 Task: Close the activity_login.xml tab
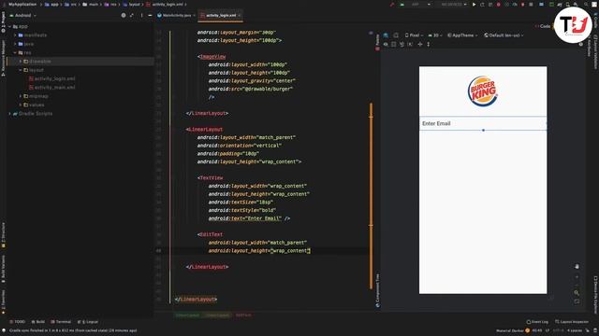pyautogui.click(x=240, y=15)
